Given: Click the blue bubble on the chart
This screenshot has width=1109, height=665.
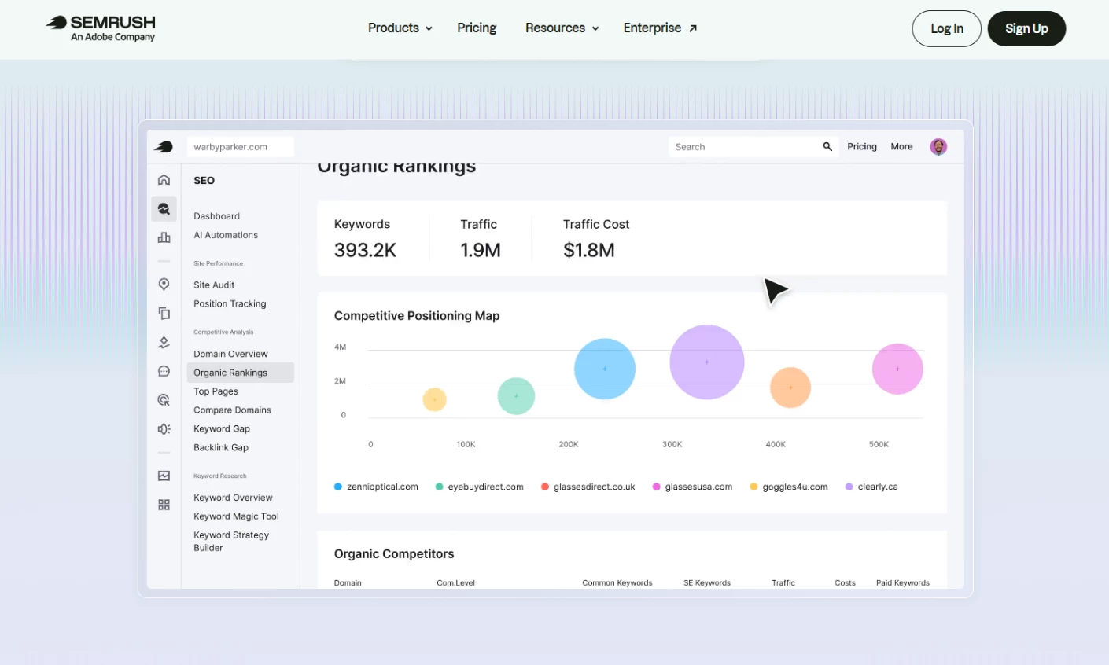Looking at the screenshot, I should point(604,369).
